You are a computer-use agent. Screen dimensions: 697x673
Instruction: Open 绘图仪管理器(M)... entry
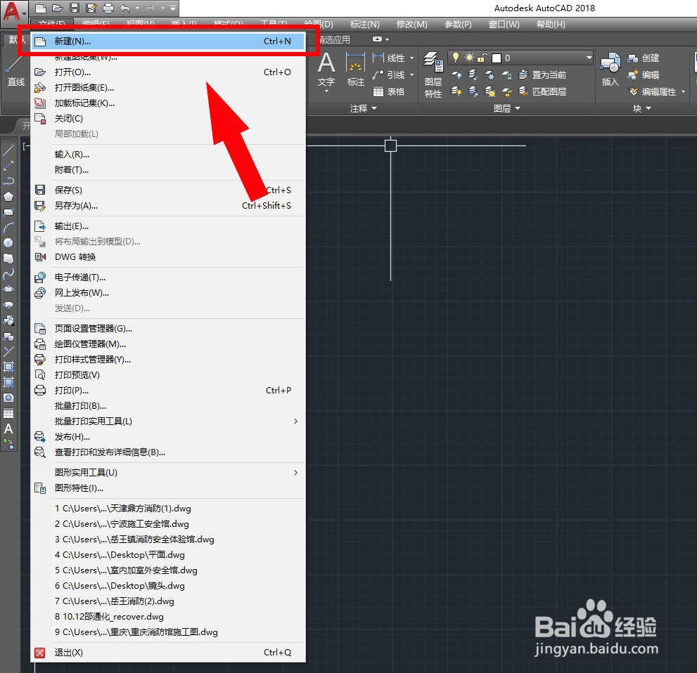click(169, 344)
